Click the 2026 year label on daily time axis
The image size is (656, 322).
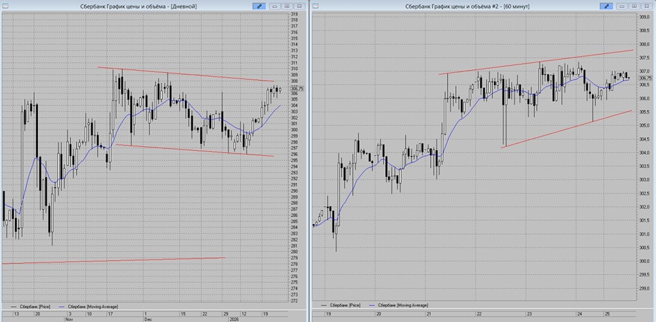(233, 318)
